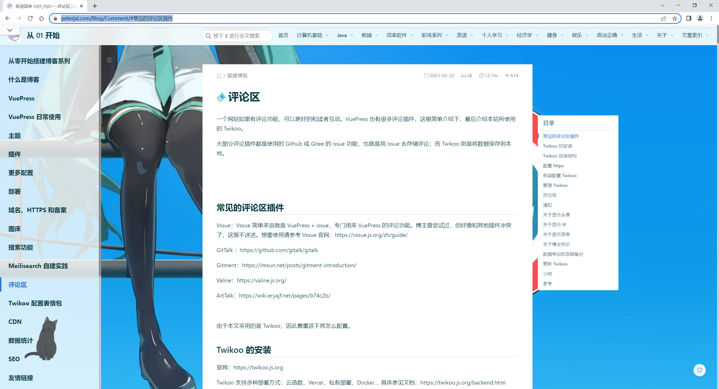
Task: Click the left sidebar scrollbar
Action: click(x=100, y=161)
